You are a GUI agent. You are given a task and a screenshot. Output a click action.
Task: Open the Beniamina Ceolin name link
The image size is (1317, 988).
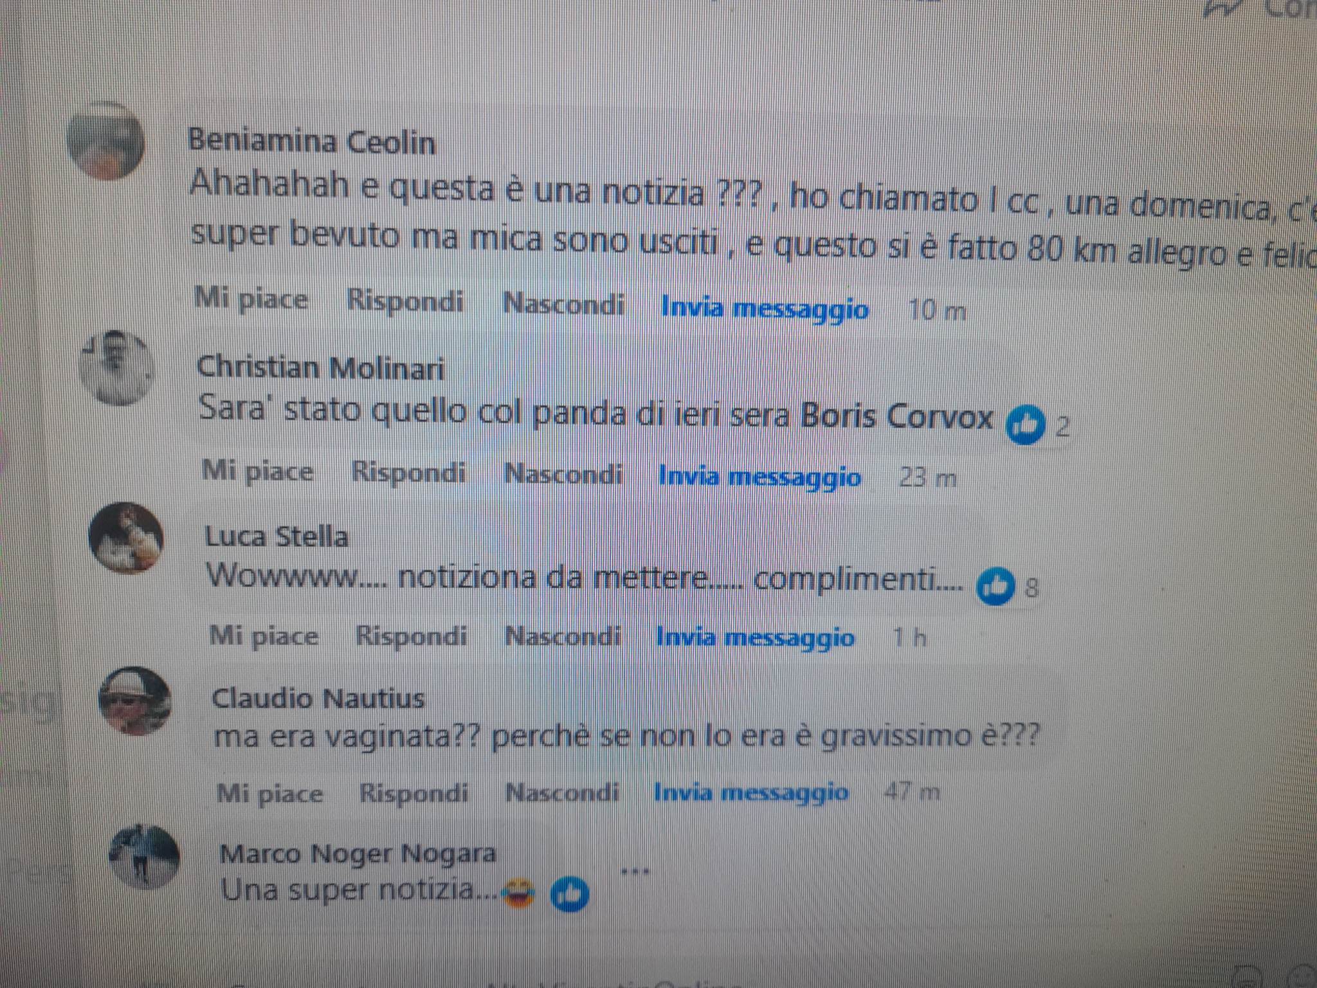312,142
